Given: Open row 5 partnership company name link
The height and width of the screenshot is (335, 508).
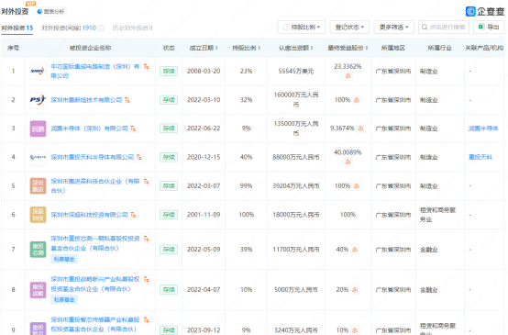Looking at the screenshot, I should point(95,185).
